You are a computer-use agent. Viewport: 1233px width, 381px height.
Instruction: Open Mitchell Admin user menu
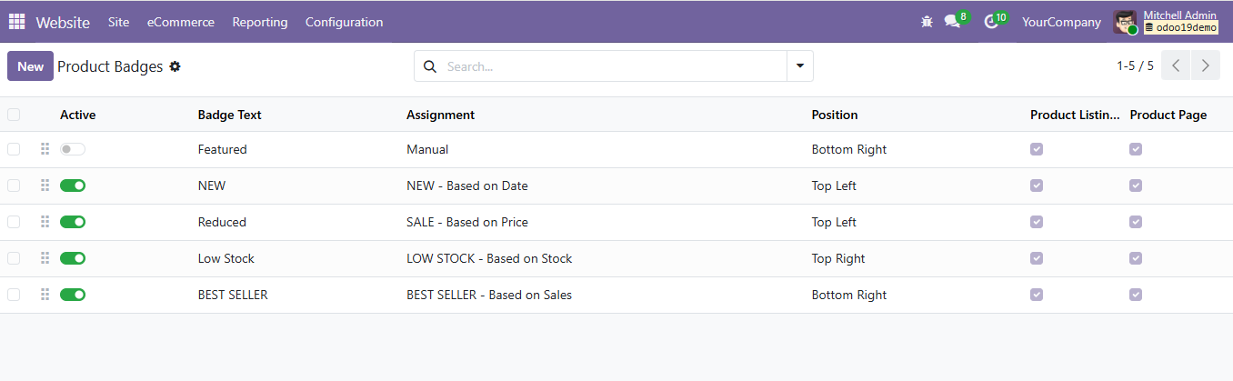(x=1167, y=22)
